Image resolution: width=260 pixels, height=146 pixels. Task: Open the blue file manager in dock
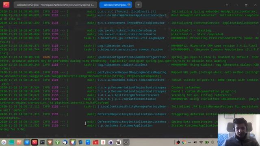click(x=27, y=142)
